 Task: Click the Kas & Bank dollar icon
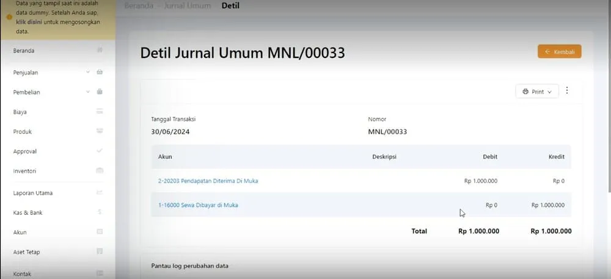[x=100, y=212]
